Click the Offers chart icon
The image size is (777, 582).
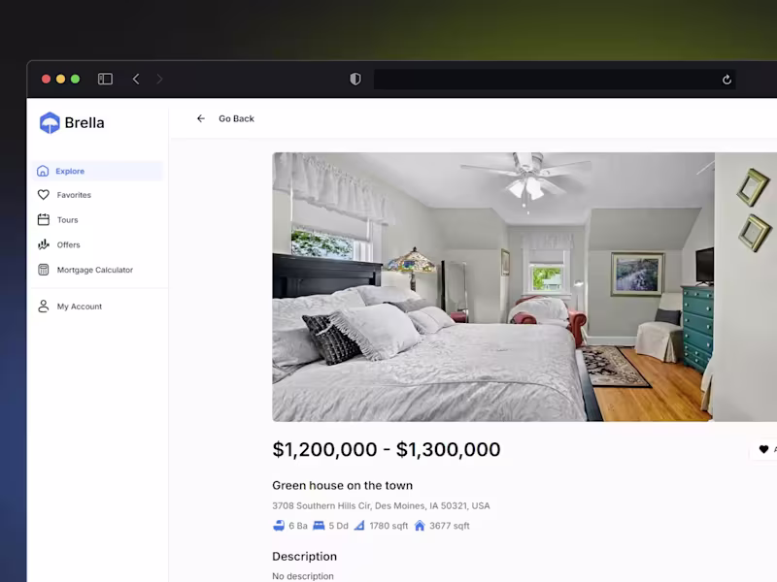click(43, 244)
